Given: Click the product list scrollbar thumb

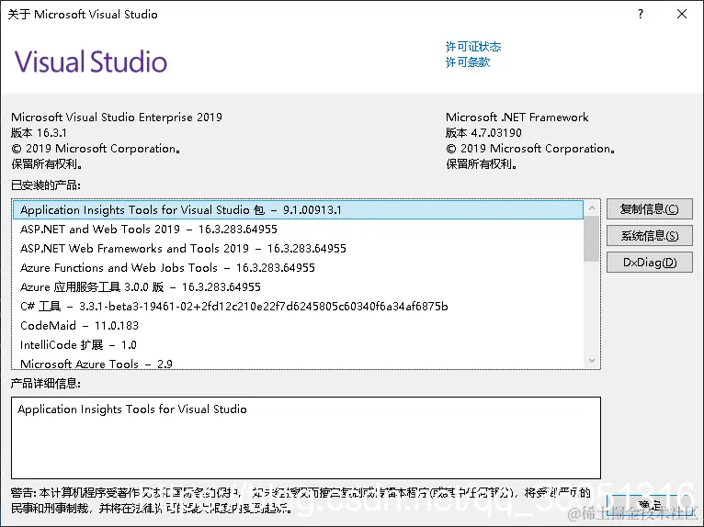Looking at the screenshot, I should tap(592, 238).
